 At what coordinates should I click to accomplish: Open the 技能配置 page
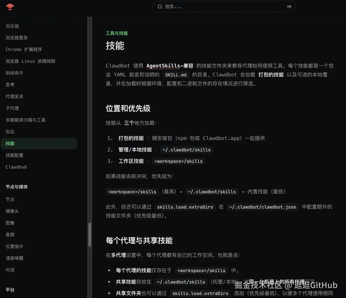[16, 155]
